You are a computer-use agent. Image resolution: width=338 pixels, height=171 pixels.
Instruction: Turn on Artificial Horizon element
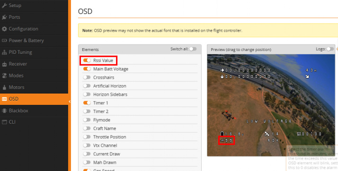coord(87,86)
